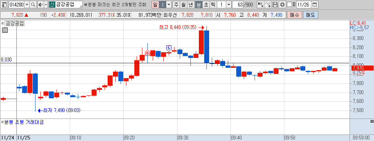Search stock with magnifier icon
The image size is (374, 141).
33,4
